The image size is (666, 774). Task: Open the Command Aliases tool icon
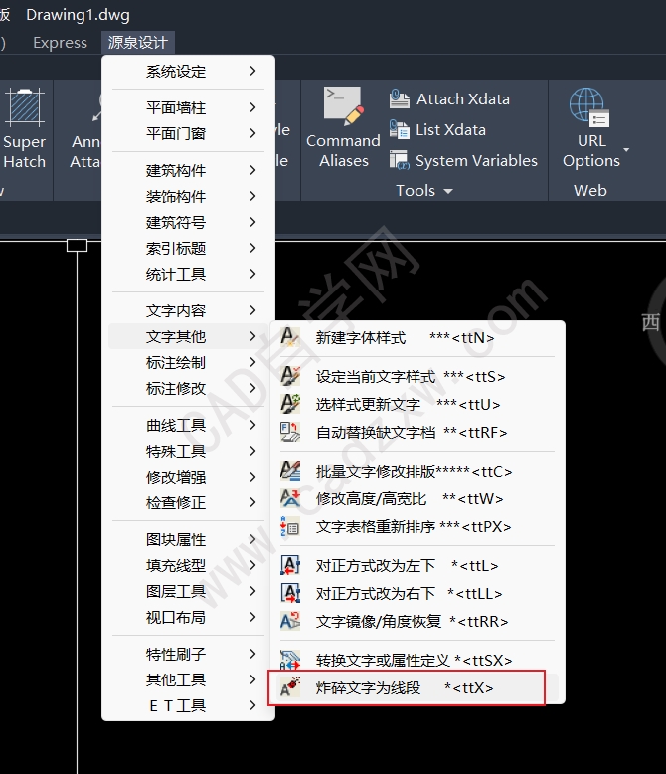coord(343,106)
